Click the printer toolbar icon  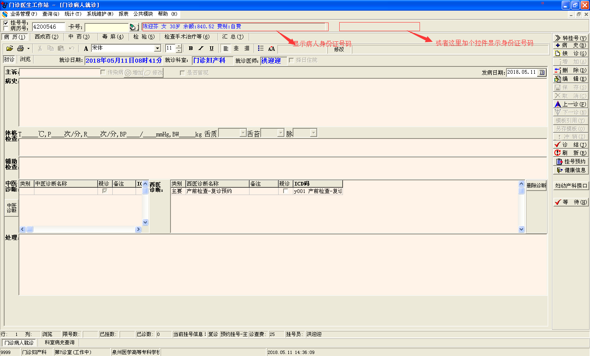(20, 48)
